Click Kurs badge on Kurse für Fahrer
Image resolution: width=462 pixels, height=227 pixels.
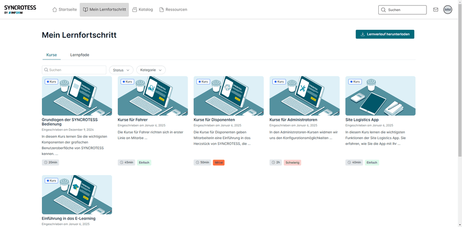point(127,82)
